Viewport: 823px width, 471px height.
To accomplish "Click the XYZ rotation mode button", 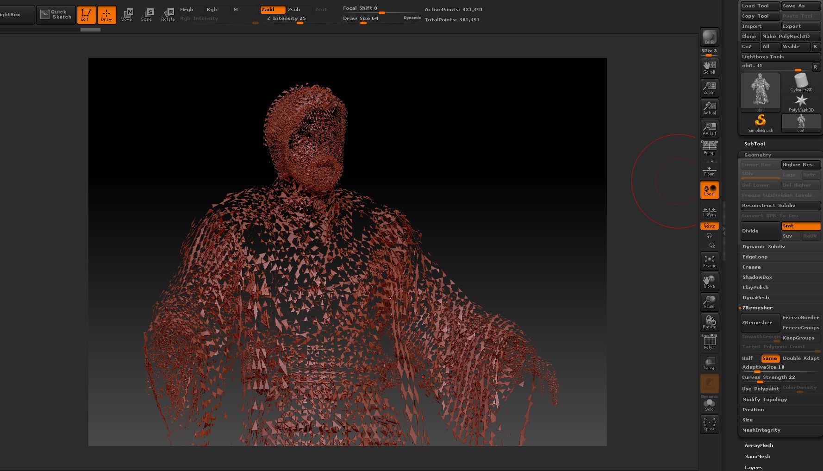I will (x=709, y=226).
